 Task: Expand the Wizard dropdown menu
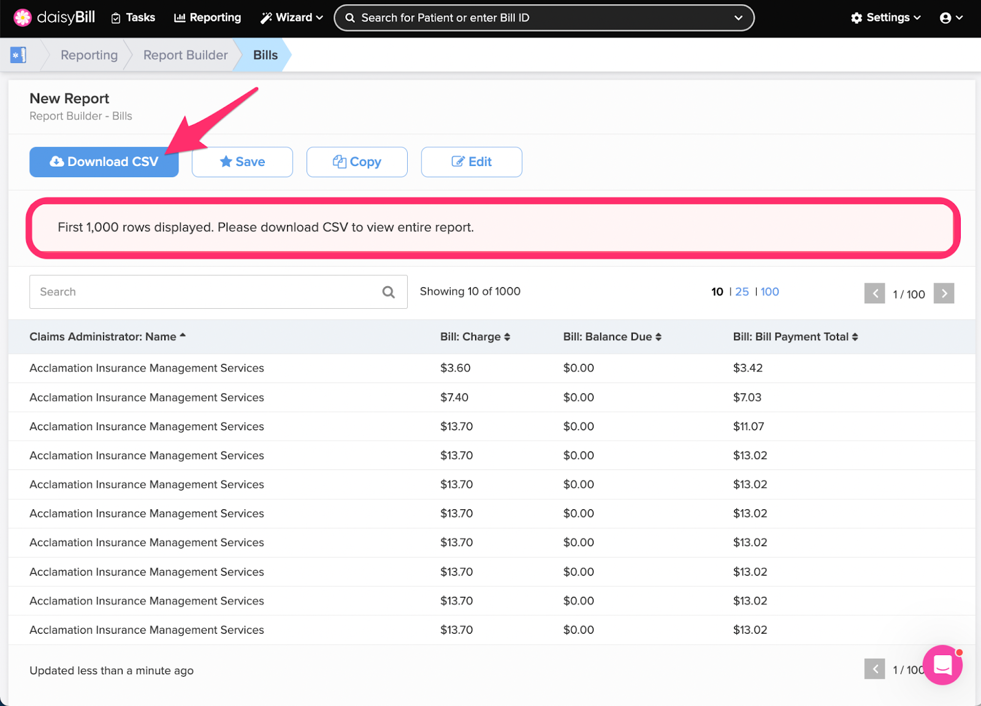[292, 18]
